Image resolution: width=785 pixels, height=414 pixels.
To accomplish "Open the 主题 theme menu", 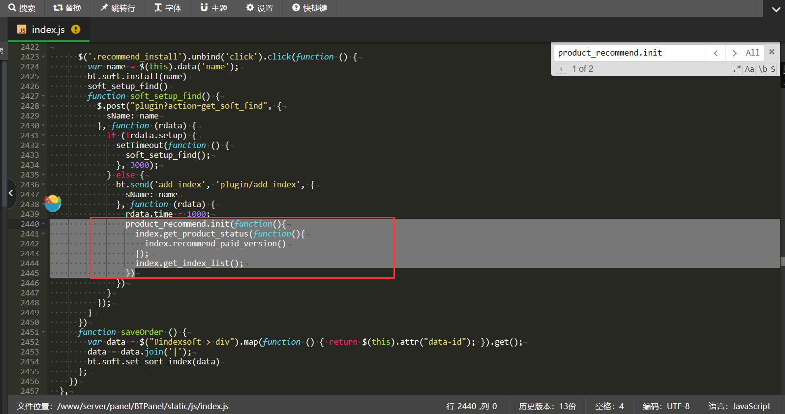I will (x=213, y=8).
